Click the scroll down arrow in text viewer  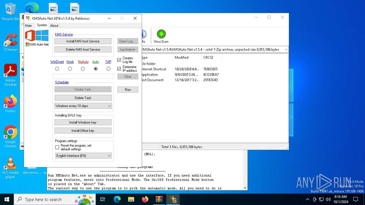click(x=245, y=188)
